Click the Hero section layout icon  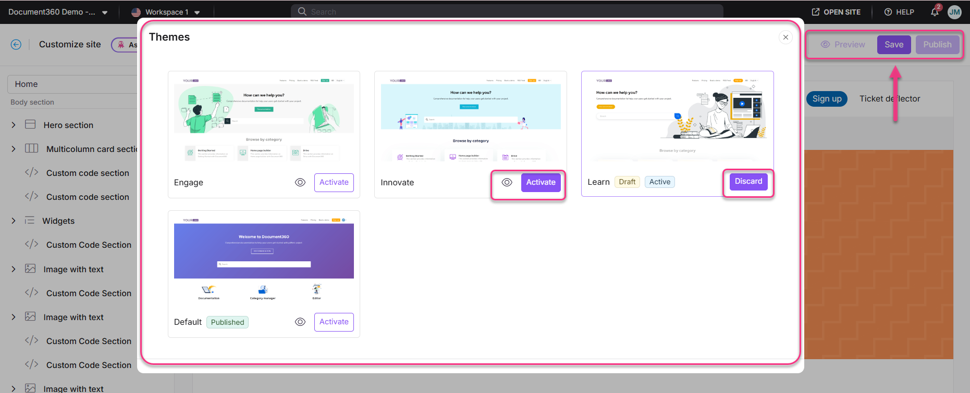click(x=30, y=124)
